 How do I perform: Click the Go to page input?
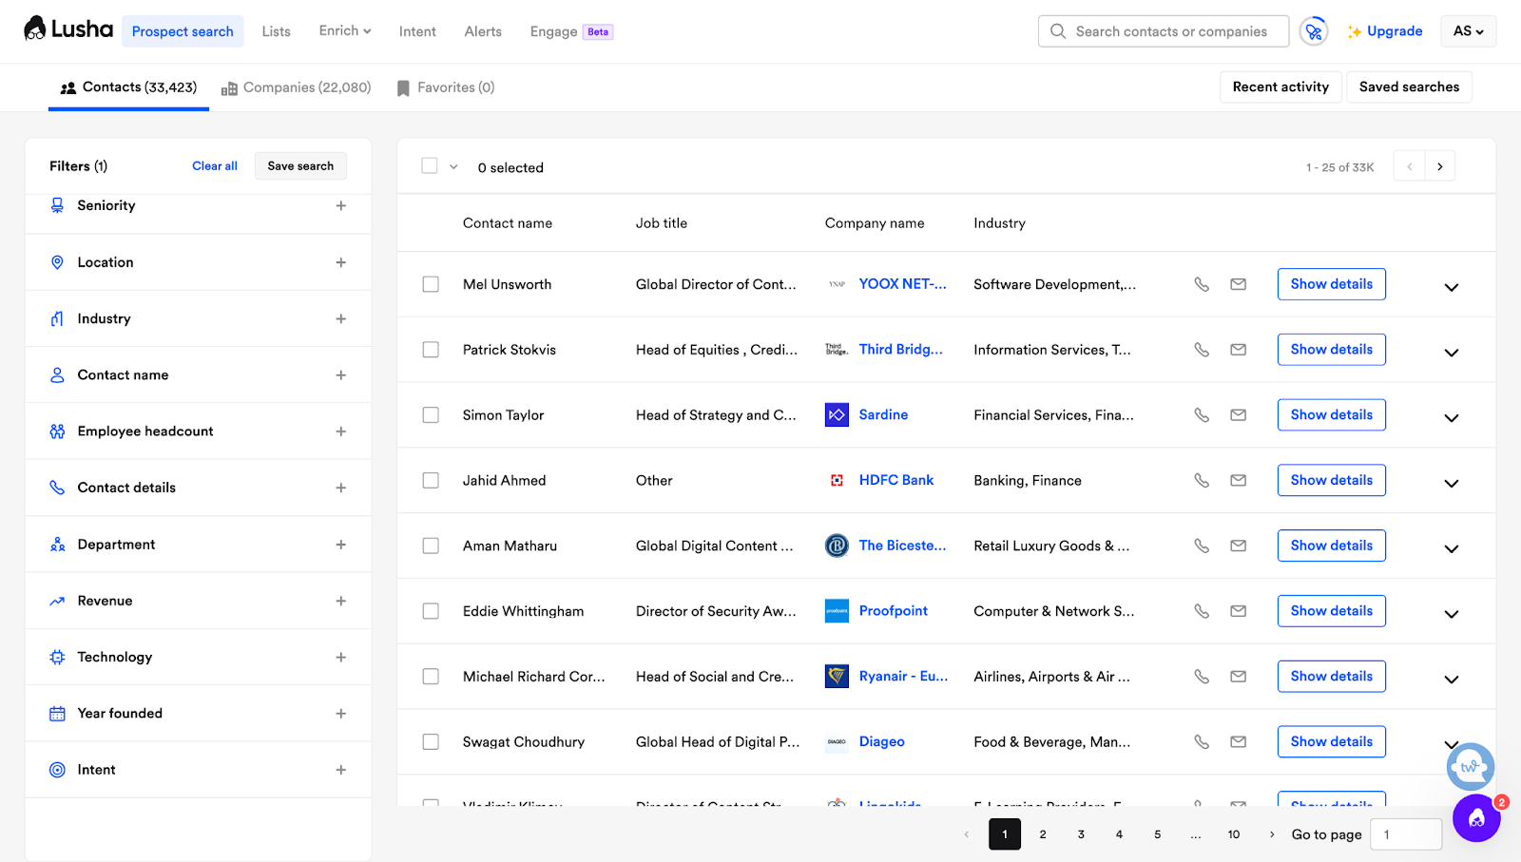tap(1406, 834)
